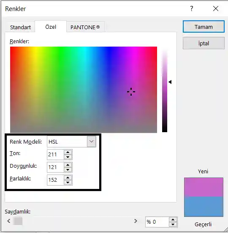Click the Renk Modeli label
Image resolution: width=228 pixels, height=233 pixels.
point(26,141)
